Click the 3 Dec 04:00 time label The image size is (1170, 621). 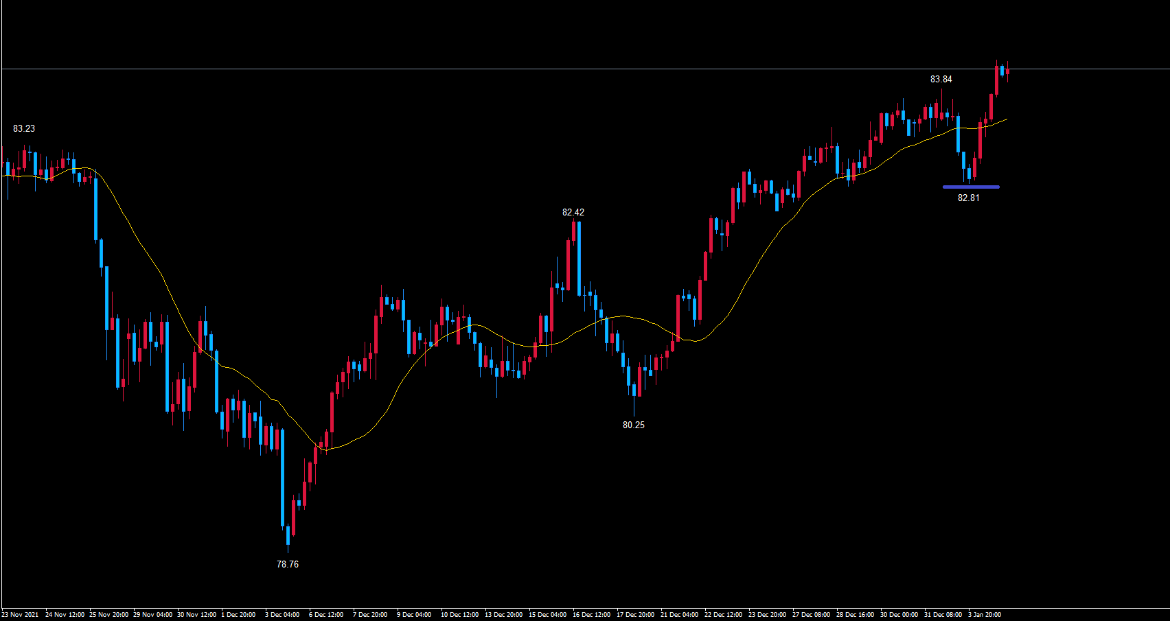pos(282,614)
